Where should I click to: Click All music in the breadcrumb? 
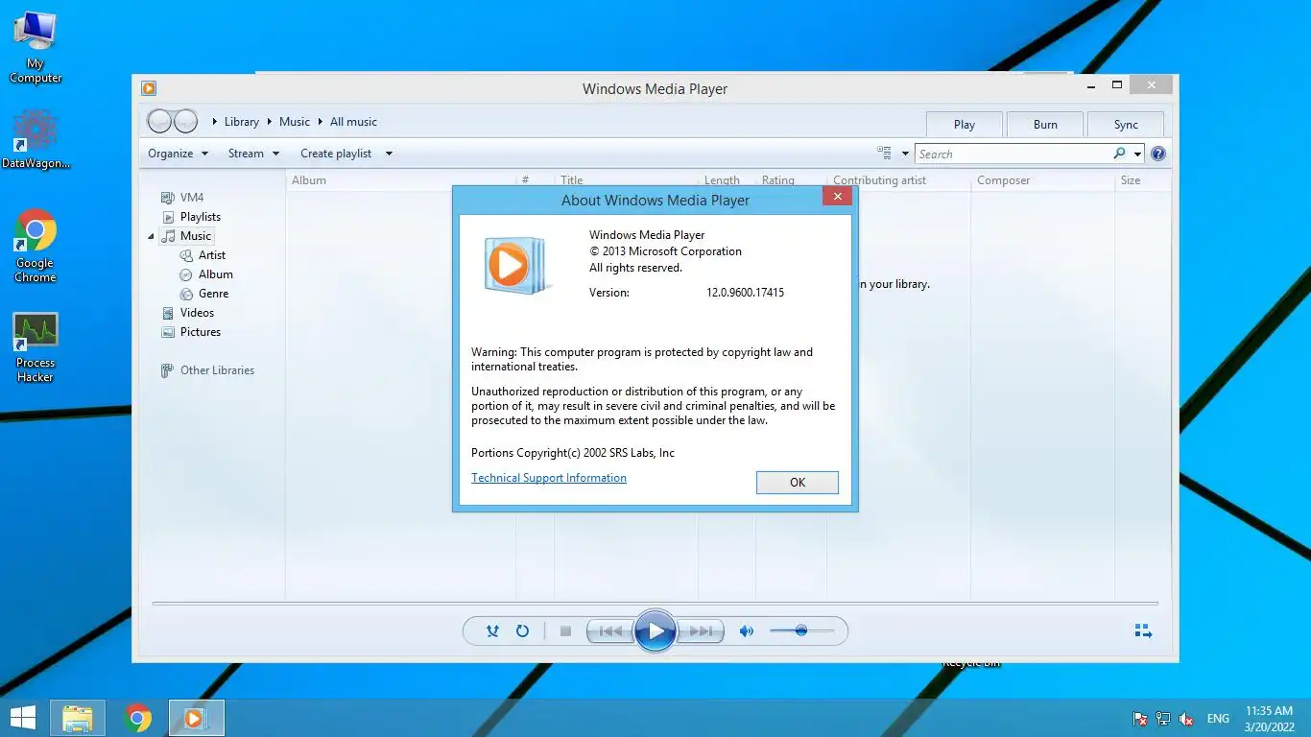point(353,122)
